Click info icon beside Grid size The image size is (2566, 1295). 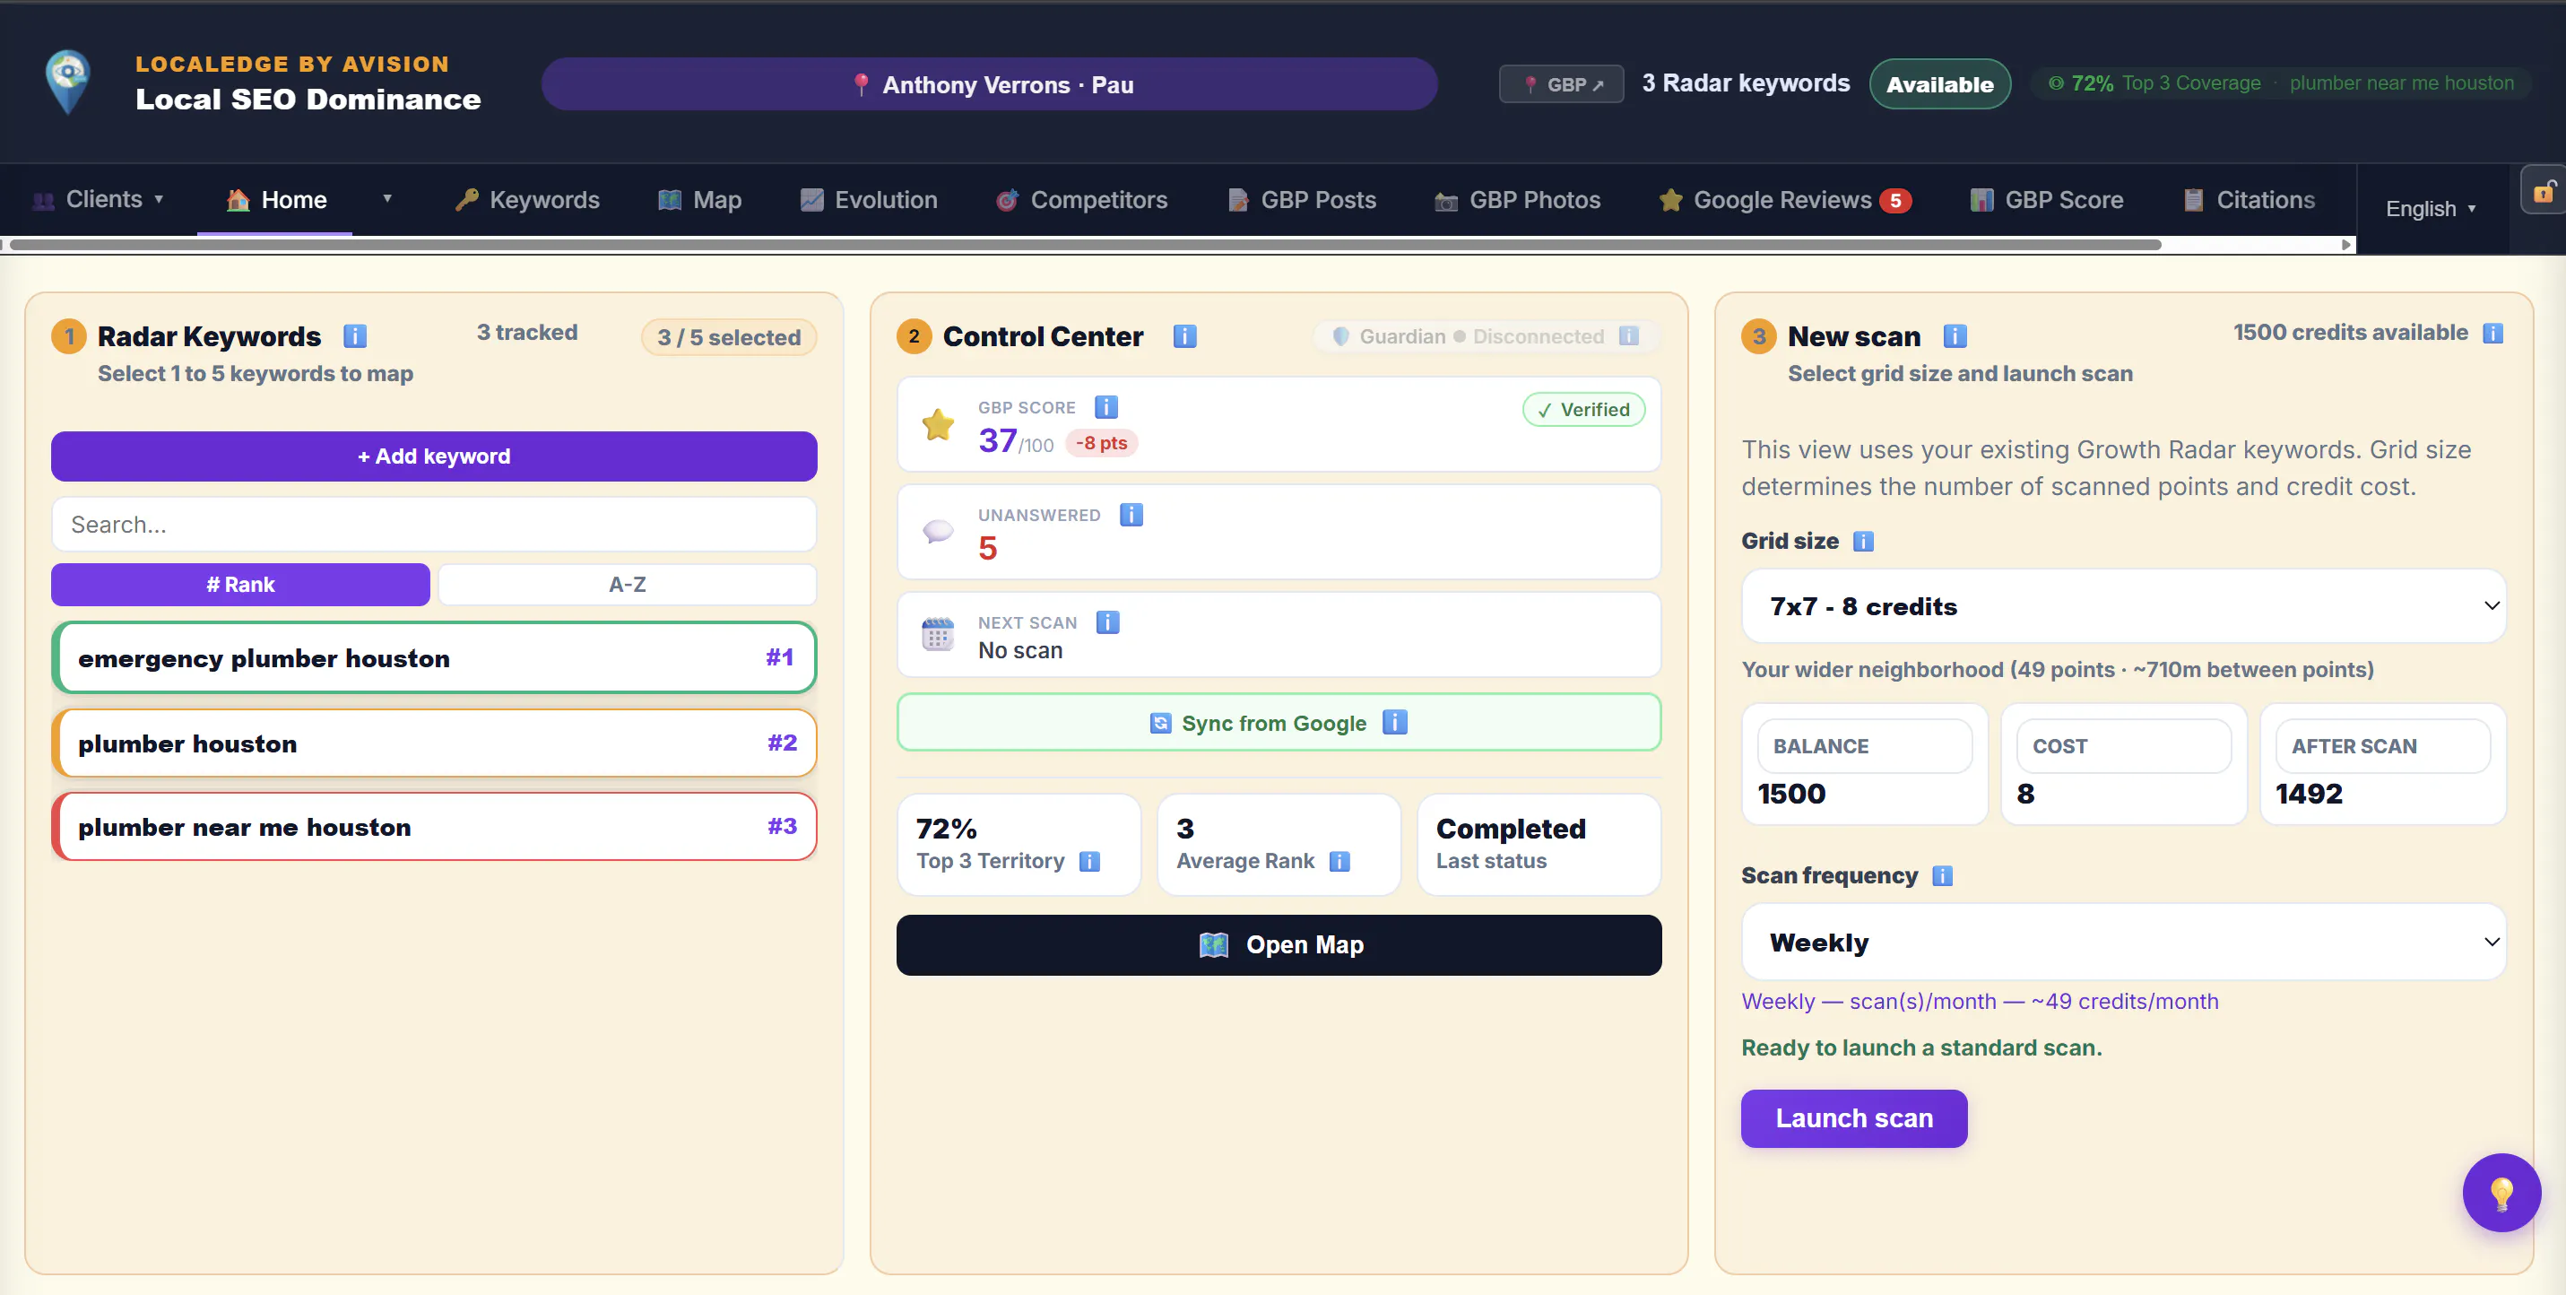tap(1863, 541)
